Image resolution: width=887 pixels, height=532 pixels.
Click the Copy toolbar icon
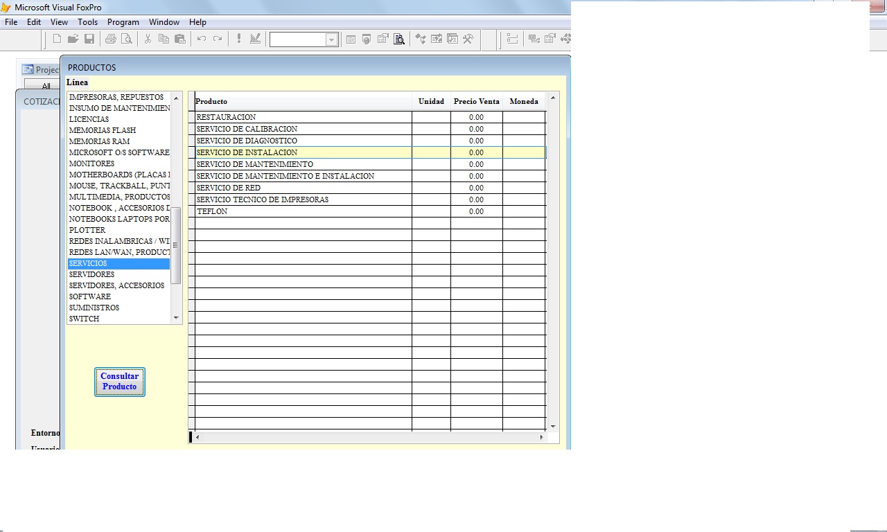click(x=164, y=39)
